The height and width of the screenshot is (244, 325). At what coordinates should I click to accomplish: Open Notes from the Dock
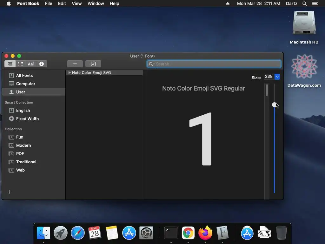tap(112, 233)
